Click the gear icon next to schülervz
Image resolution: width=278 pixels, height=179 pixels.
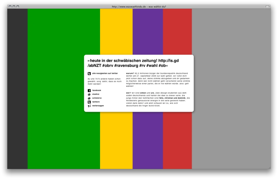89,98
